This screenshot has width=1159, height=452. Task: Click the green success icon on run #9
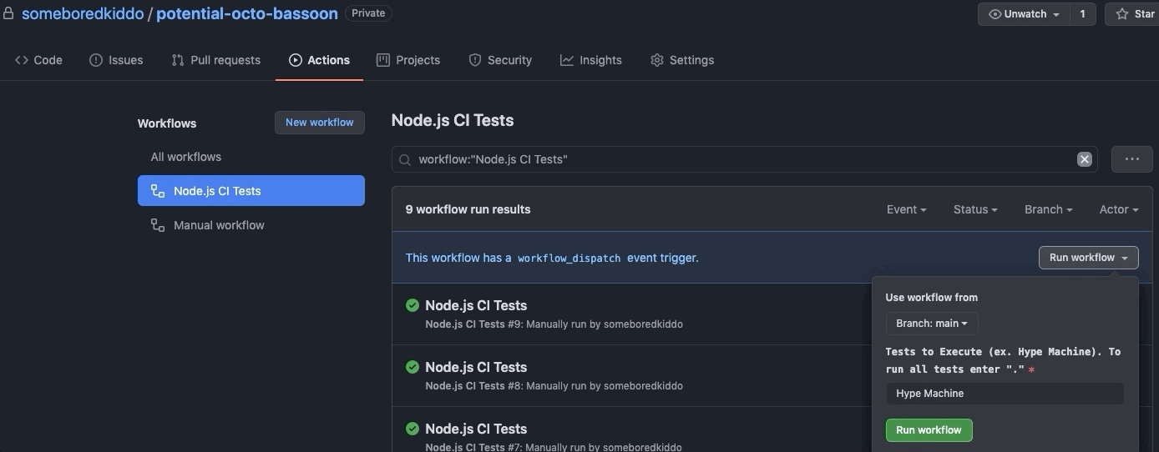(x=412, y=305)
